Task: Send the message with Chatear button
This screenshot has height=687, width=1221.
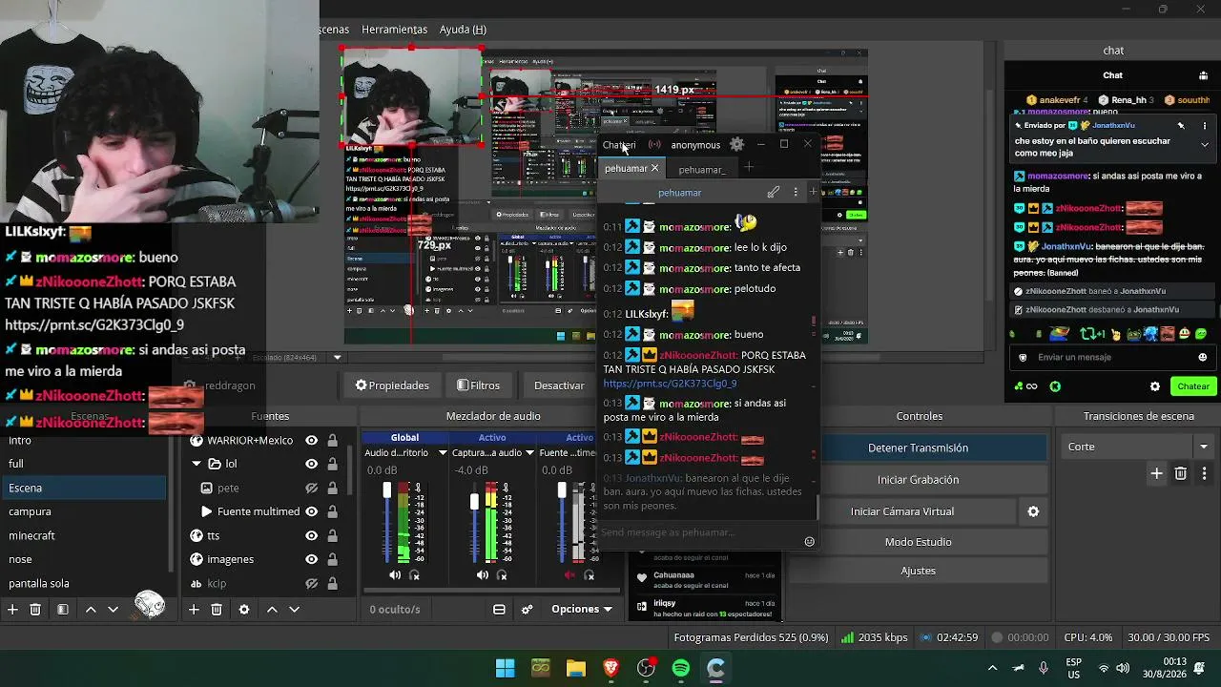Action: point(1192,386)
